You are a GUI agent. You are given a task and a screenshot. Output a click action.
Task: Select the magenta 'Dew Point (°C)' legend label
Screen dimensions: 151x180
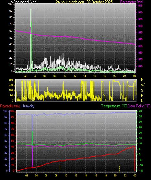(x=139, y=106)
